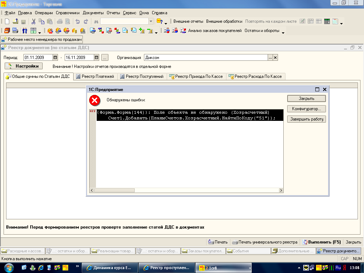Viewport: 364px width, 273px height.
Task: Expand the dropdown after Остатки и обороты
Action: 283,32
